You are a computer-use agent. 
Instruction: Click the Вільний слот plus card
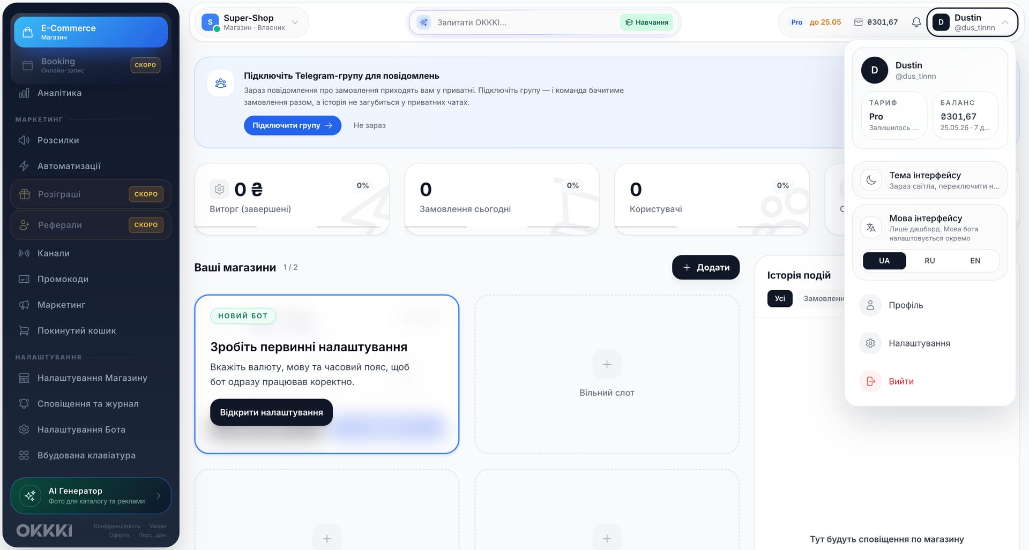(607, 374)
